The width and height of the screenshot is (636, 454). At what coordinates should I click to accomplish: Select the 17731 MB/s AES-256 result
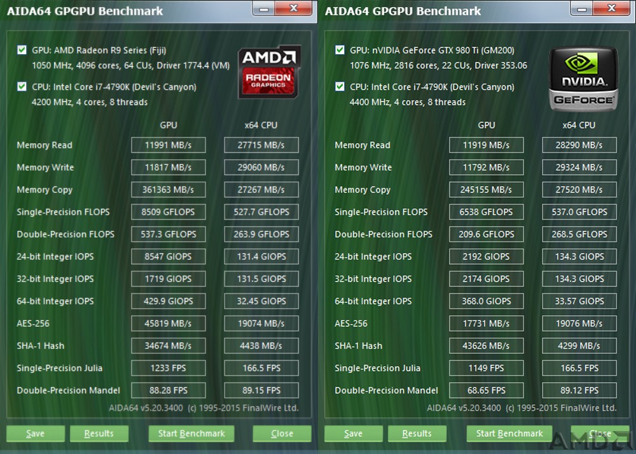point(487,323)
